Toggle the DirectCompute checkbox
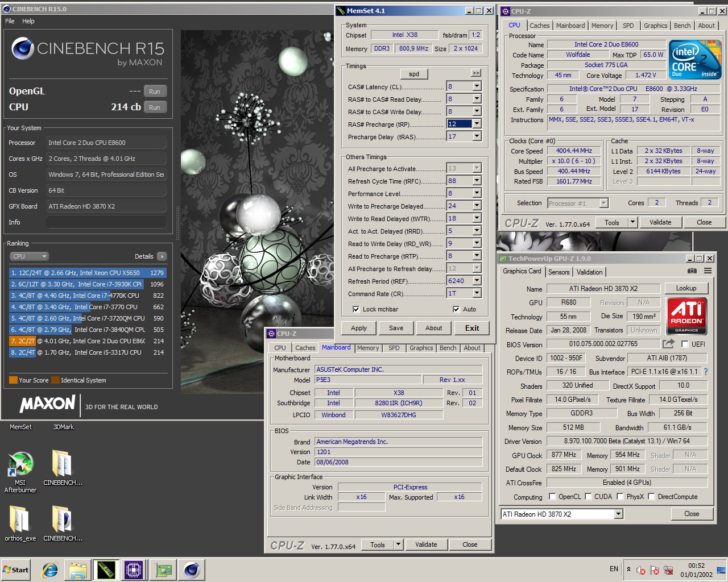 click(652, 496)
